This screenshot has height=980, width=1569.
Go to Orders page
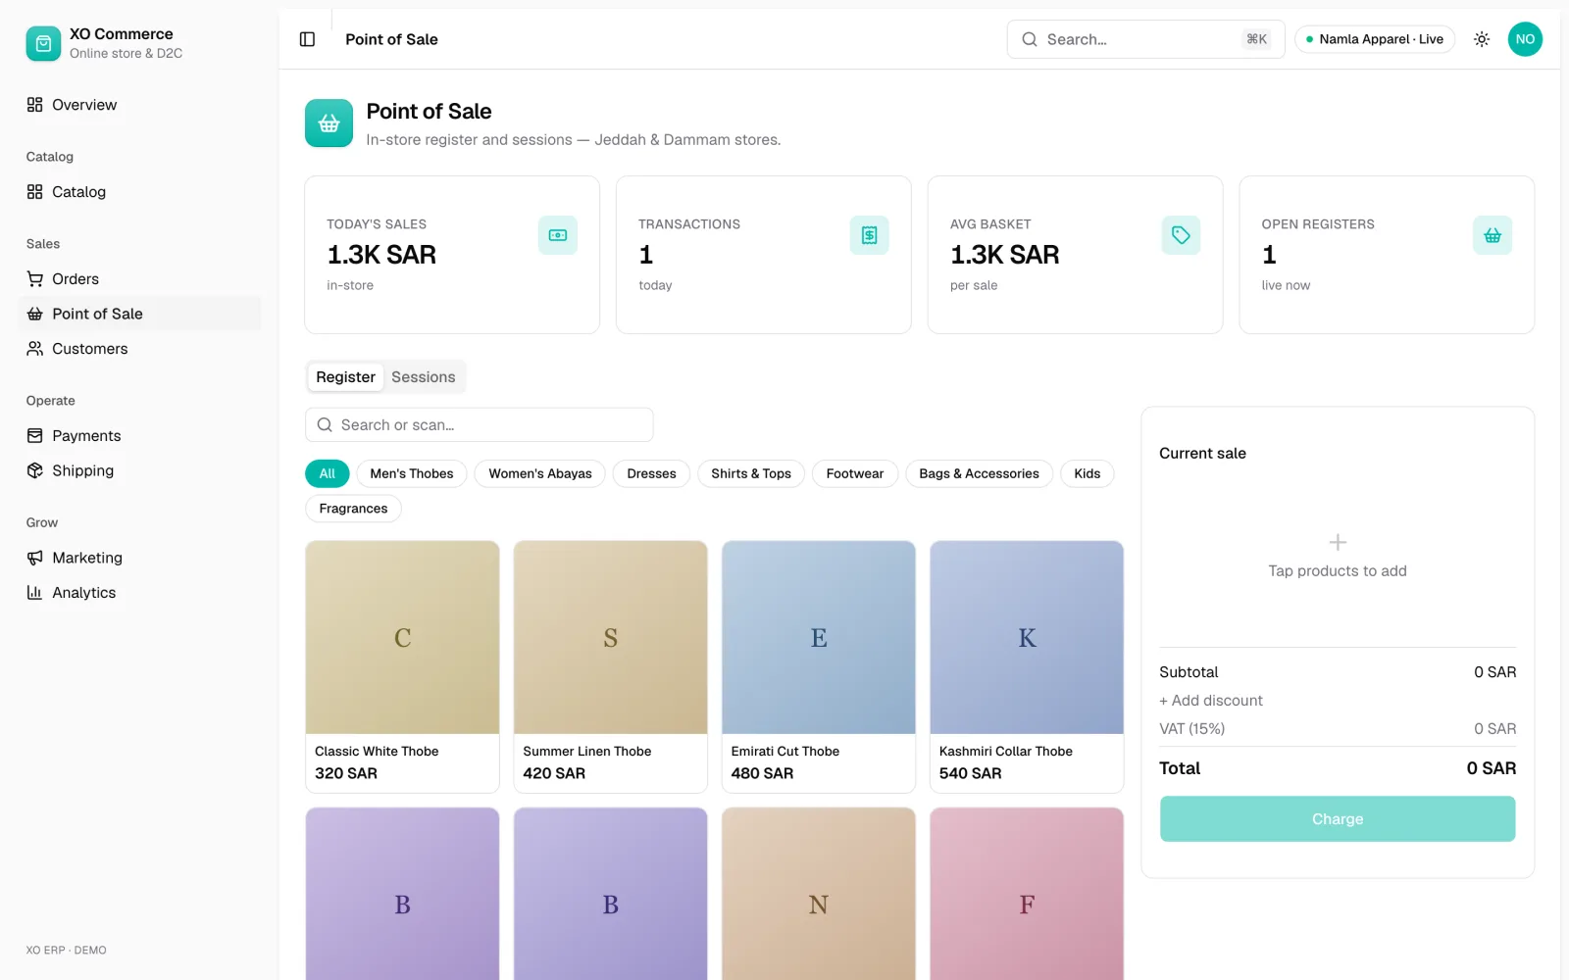pos(140,279)
